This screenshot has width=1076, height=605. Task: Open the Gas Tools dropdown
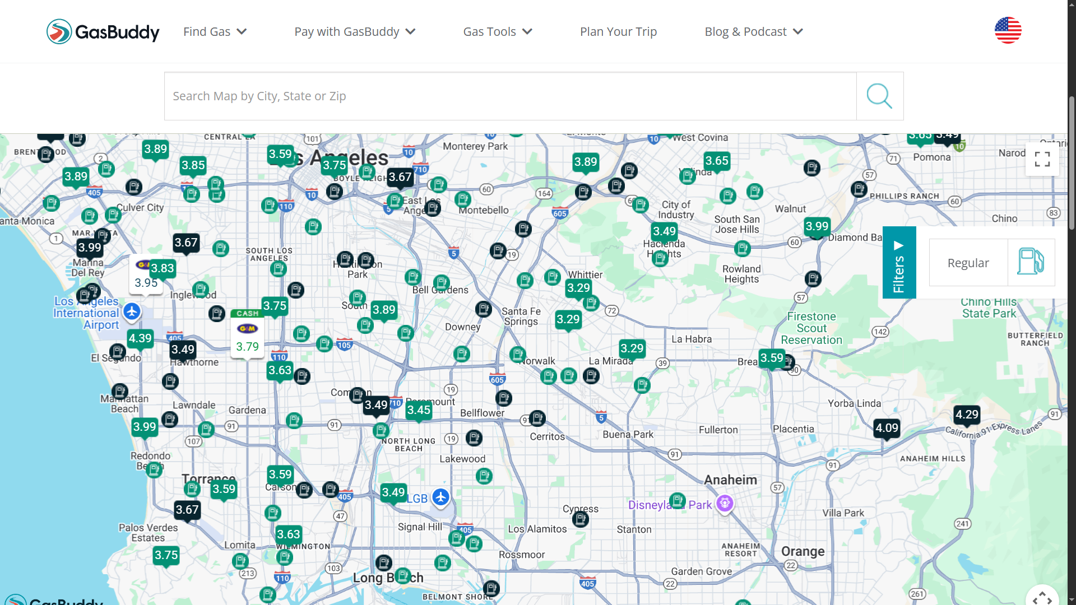click(x=497, y=31)
